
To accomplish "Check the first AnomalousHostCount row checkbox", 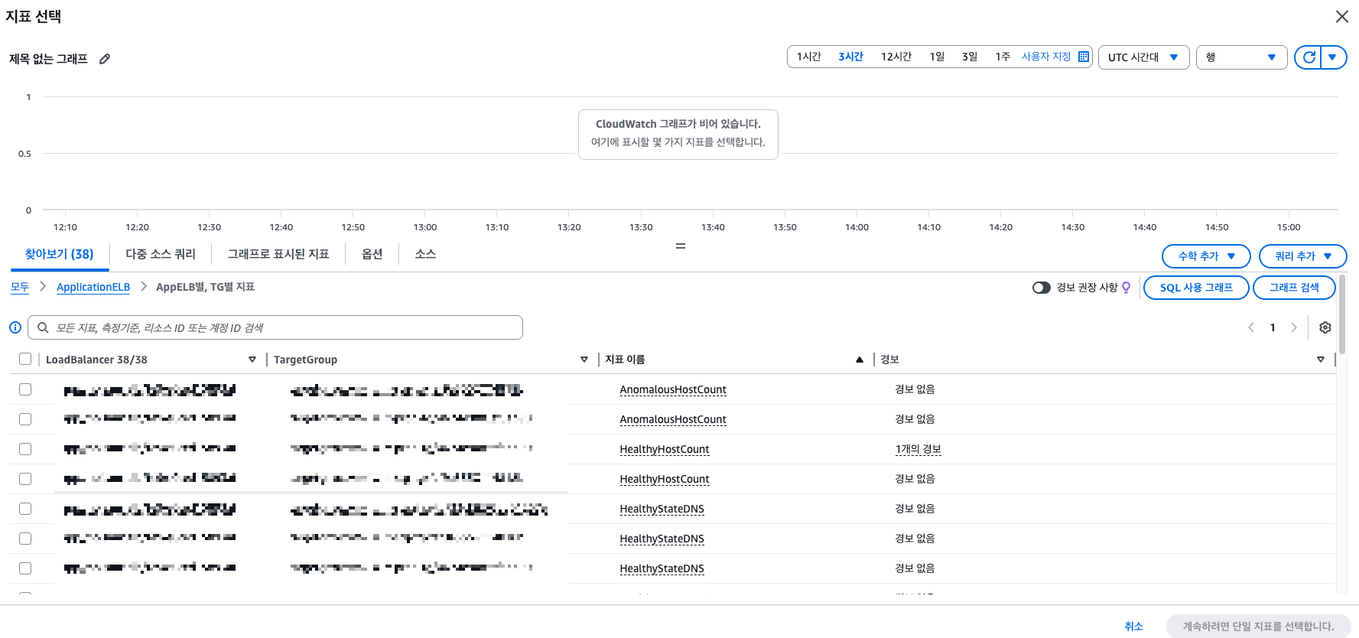I will click(x=25, y=389).
